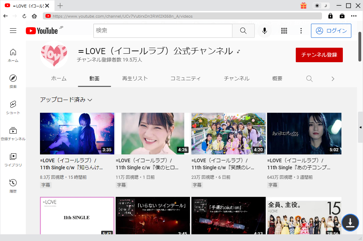Open the 再生リスト tab
Image resolution: width=363 pixels, height=241 pixels.
[135, 79]
